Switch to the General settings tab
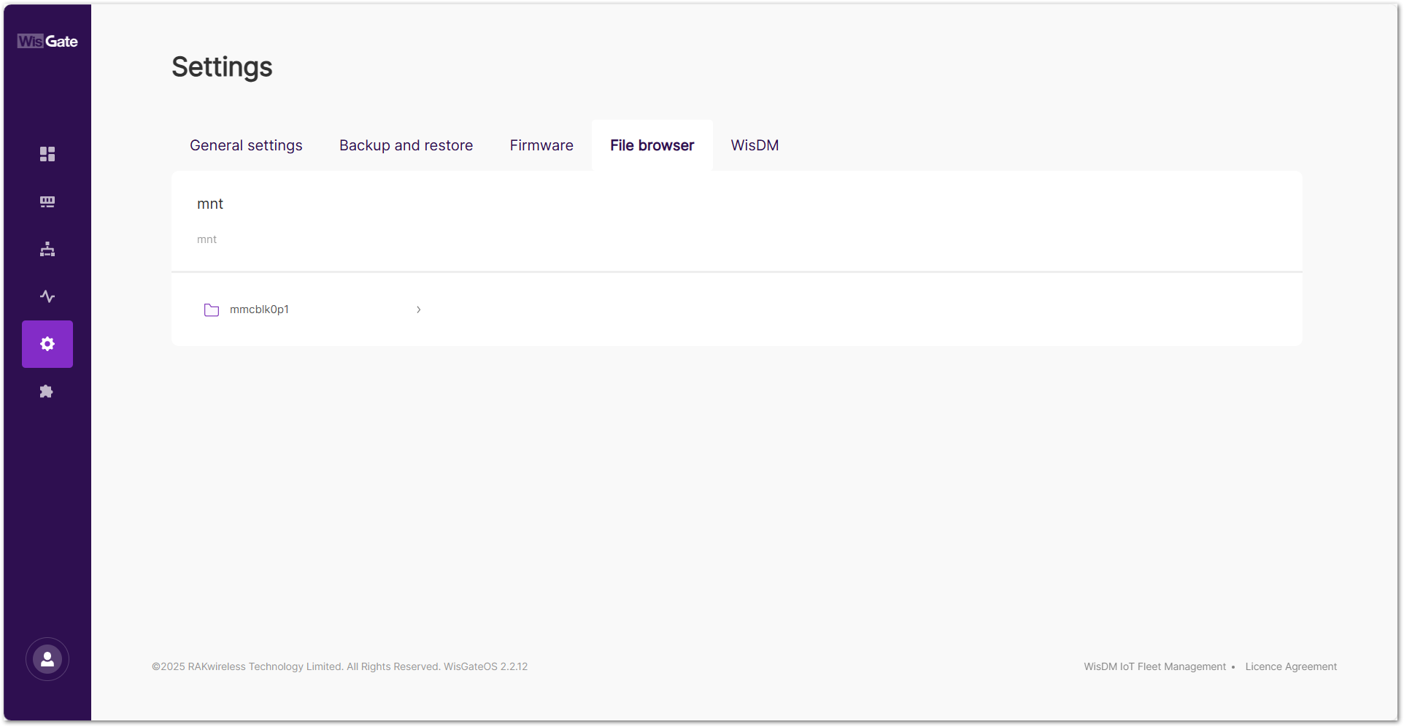1404x727 pixels. click(x=246, y=145)
